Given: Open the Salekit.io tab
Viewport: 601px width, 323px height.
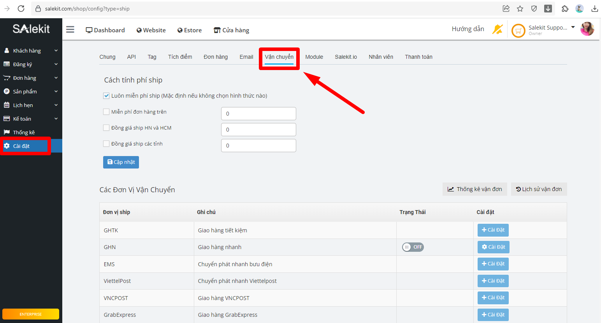Looking at the screenshot, I should coord(346,57).
